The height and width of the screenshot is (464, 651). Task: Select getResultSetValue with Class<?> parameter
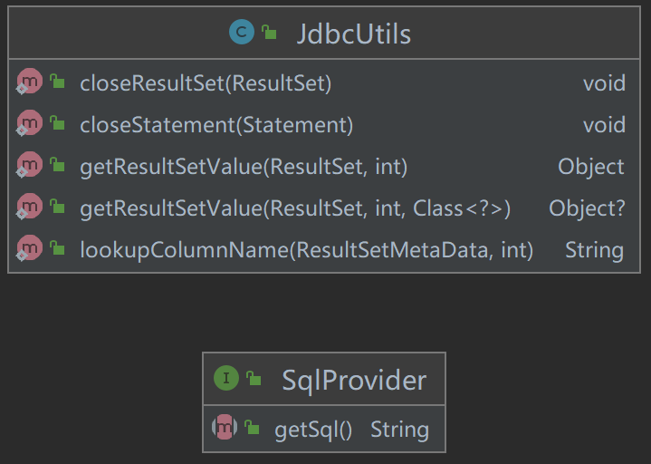click(295, 208)
